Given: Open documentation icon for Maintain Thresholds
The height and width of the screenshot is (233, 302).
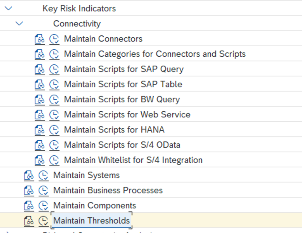Looking at the screenshot, I should [x=29, y=220].
